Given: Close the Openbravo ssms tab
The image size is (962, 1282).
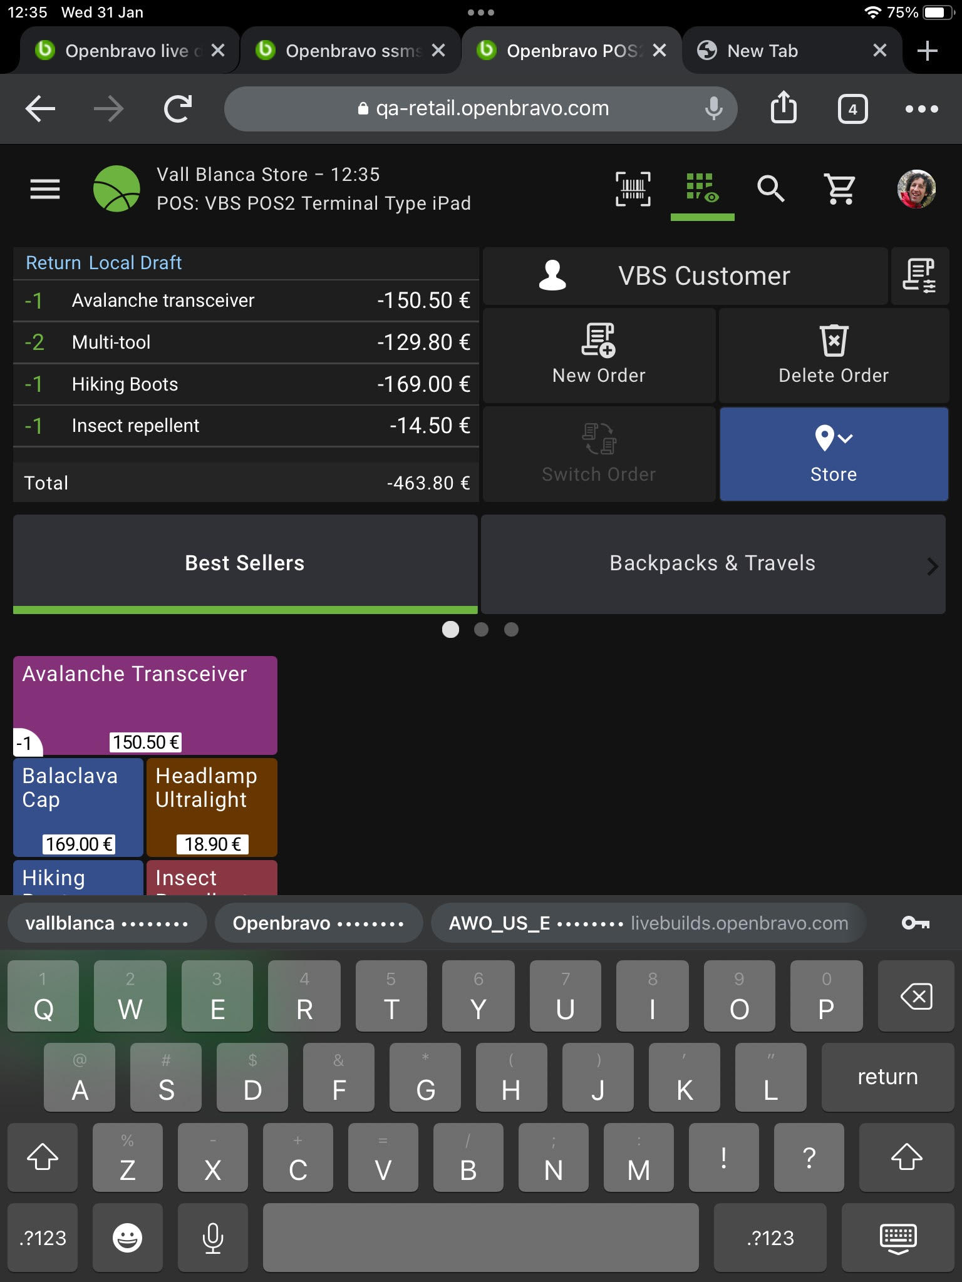Looking at the screenshot, I should (438, 51).
